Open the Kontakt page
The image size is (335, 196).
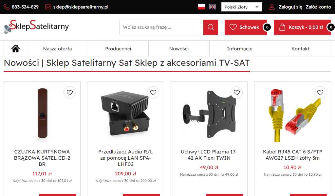click(x=300, y=49)
